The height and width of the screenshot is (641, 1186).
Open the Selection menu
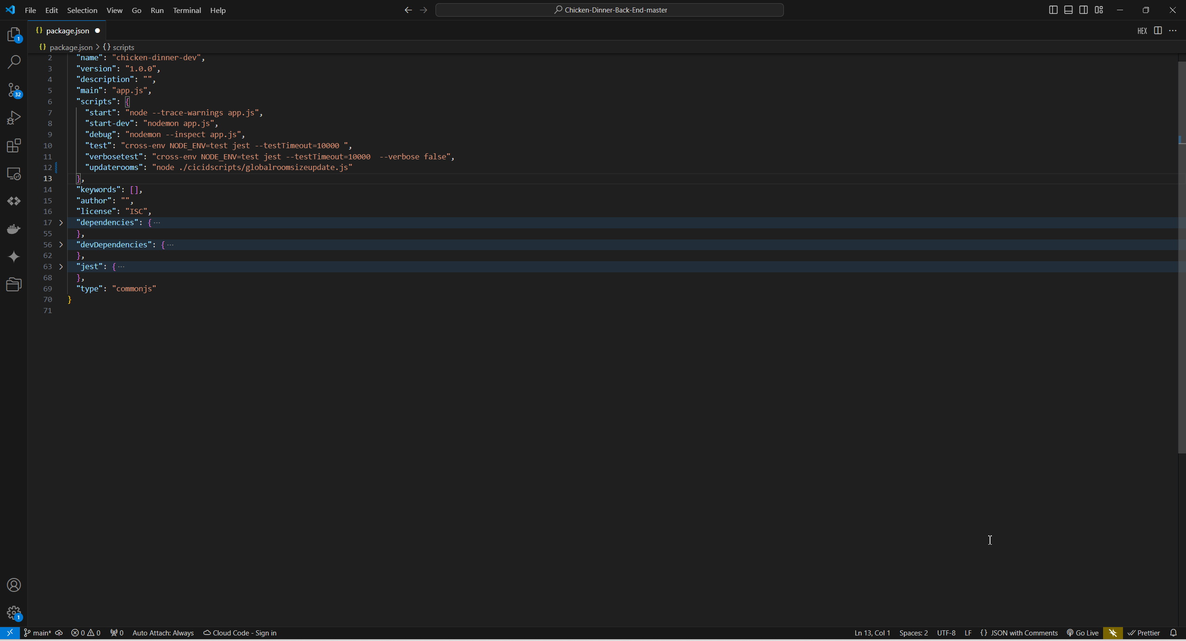pyautogui.click(x=82, y=10)
